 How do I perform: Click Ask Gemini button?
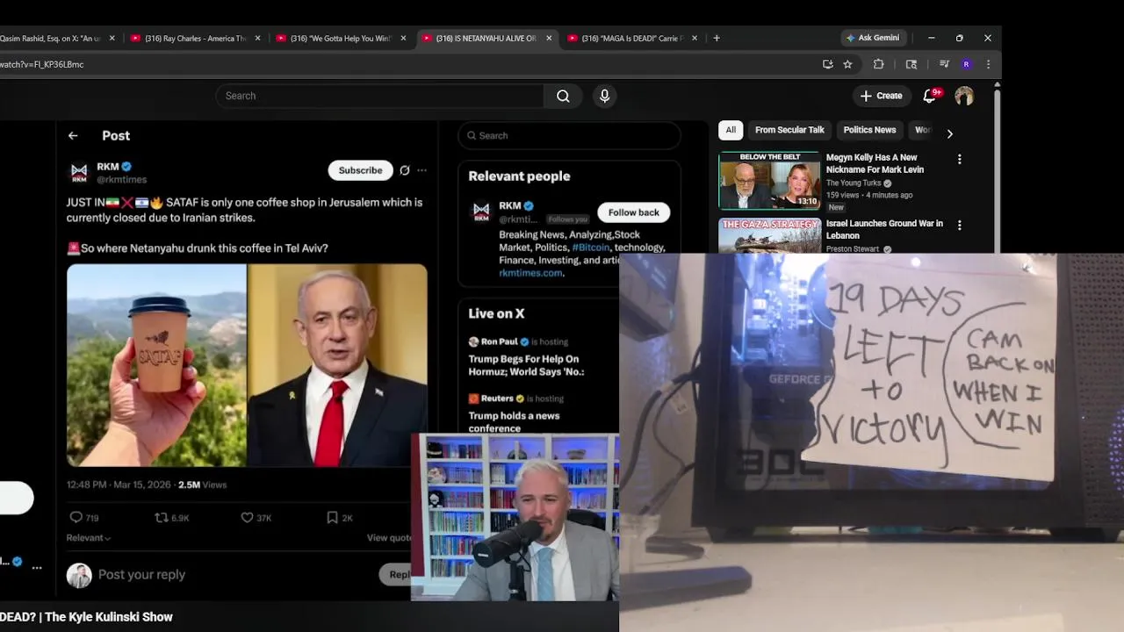click(872, 38)
